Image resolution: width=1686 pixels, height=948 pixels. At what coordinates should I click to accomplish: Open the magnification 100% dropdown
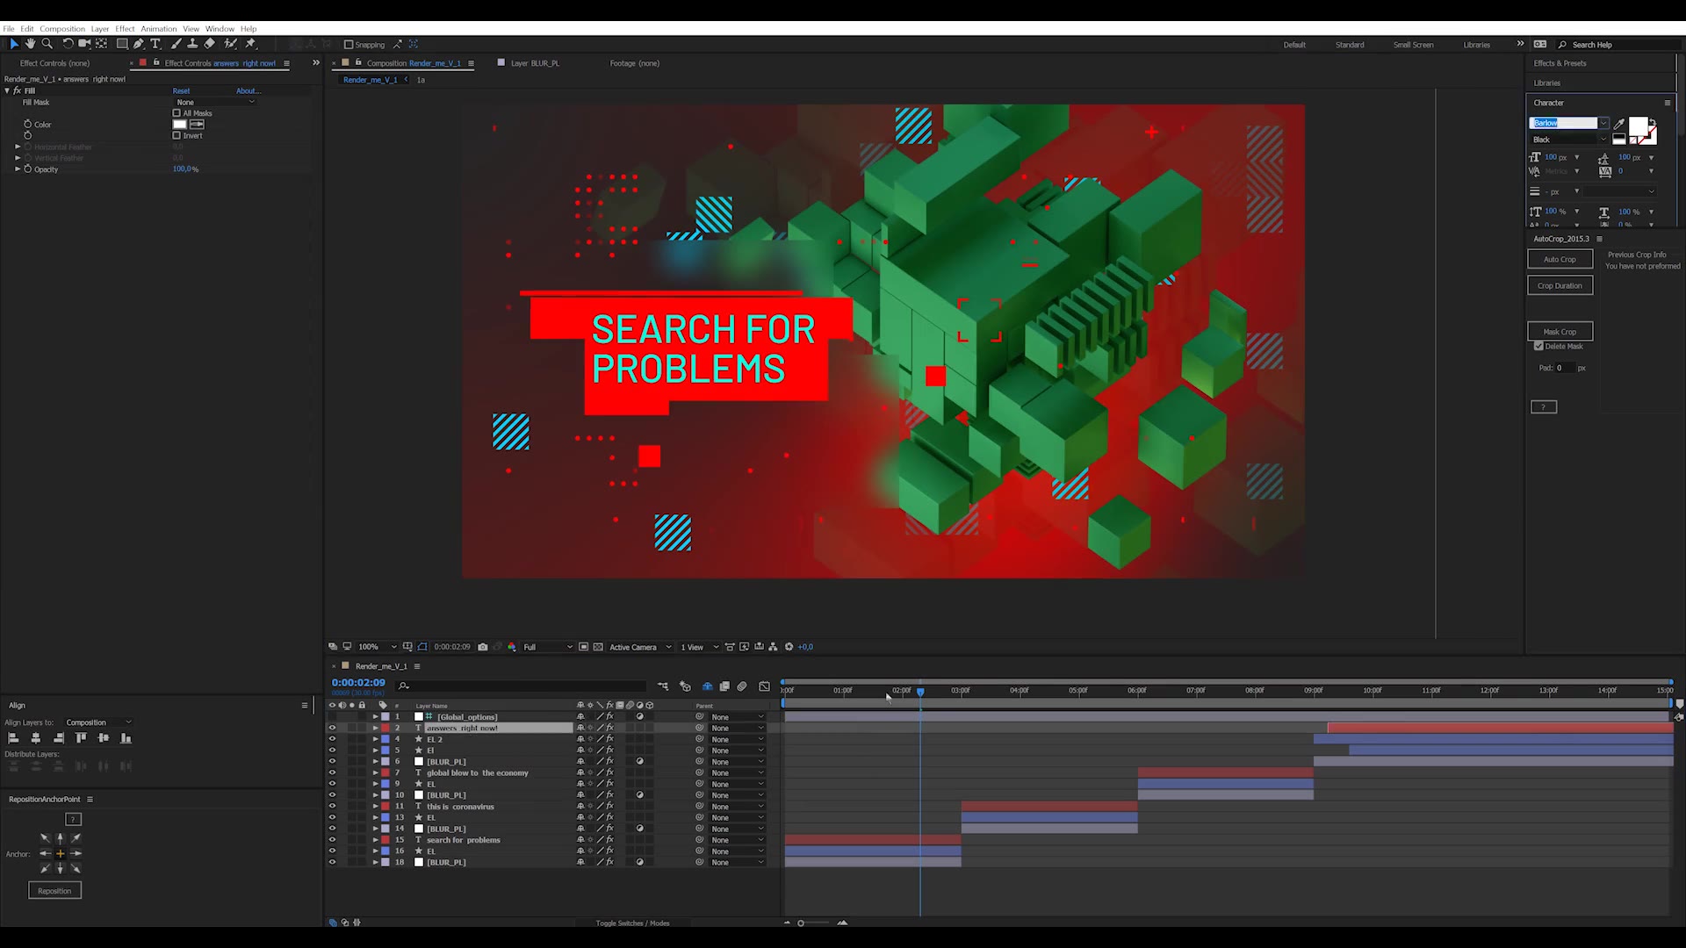click(378, 647)
